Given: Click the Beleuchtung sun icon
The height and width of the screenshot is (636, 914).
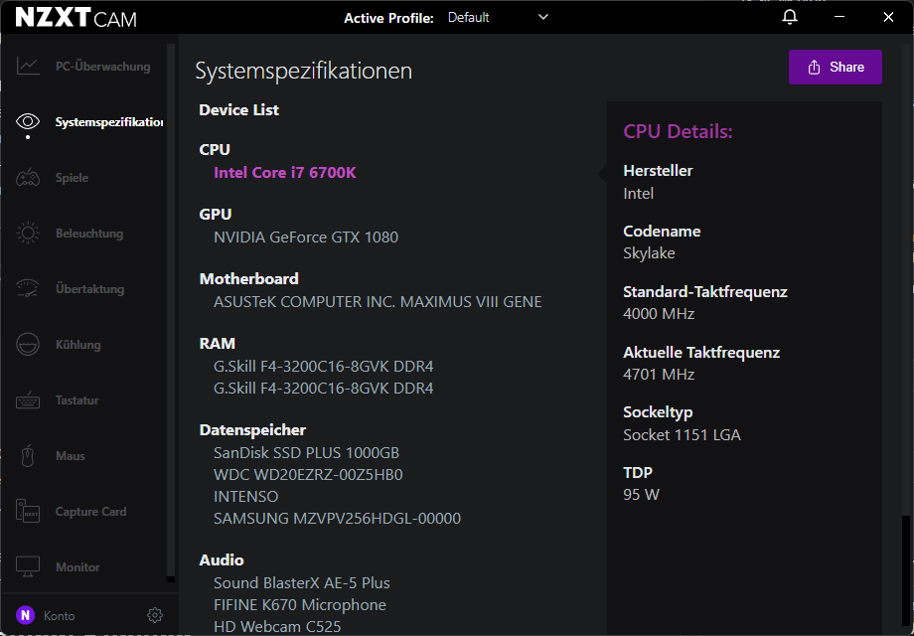Looking at the screenshot, I should pyautogui.click(x=28, y=234).
